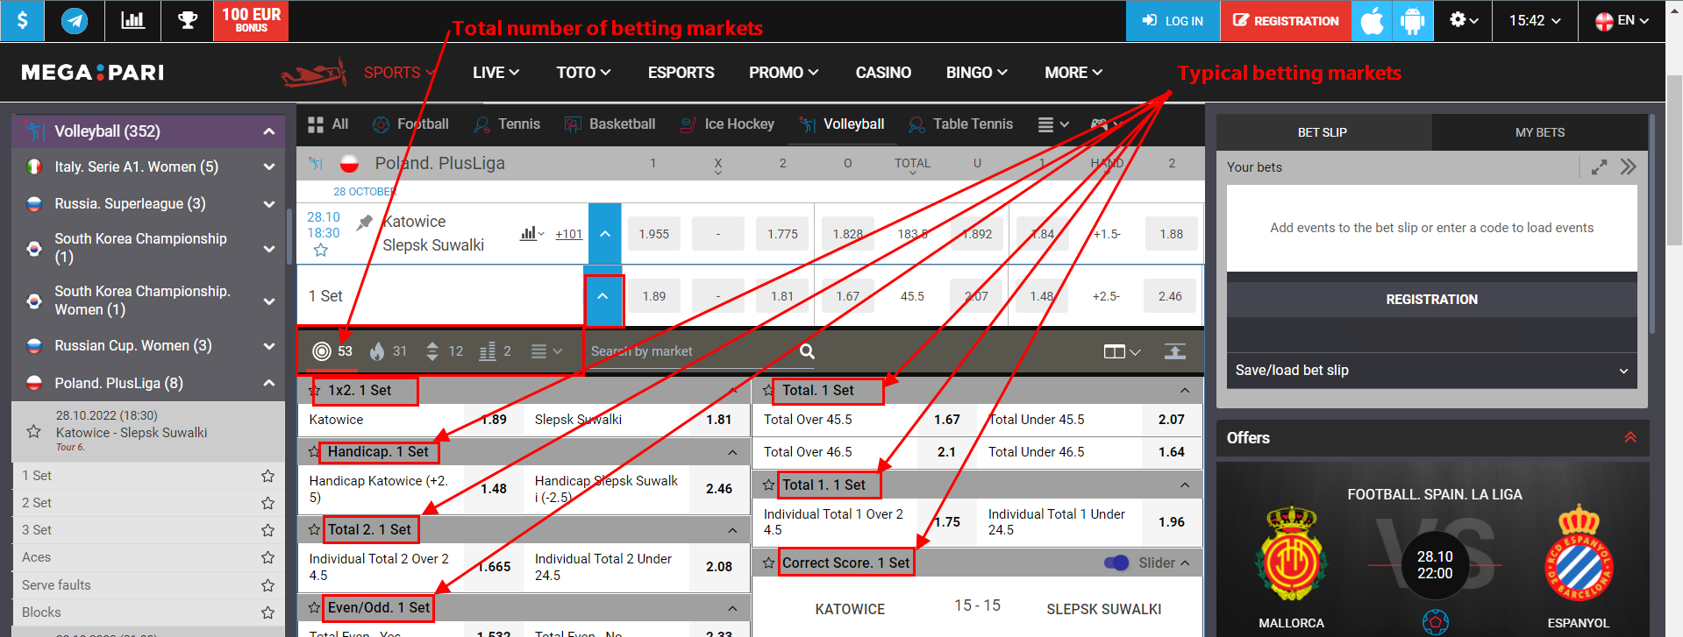Switch to the MY BETS tab
The height and width of the screenshot is (637, 1683).
pyautogui.click(x=1539, y=132)
